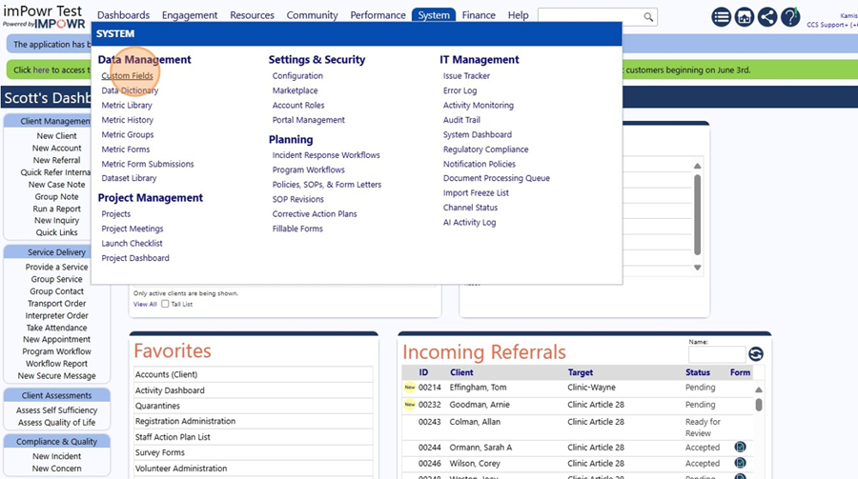Click the dashboard panel scroll down arrow
This screenshot has width=858, height=479.
coord(697,268)
